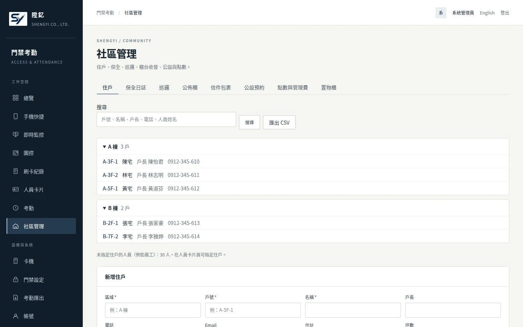Click the 系統管理員 user name

click(463, 13)
